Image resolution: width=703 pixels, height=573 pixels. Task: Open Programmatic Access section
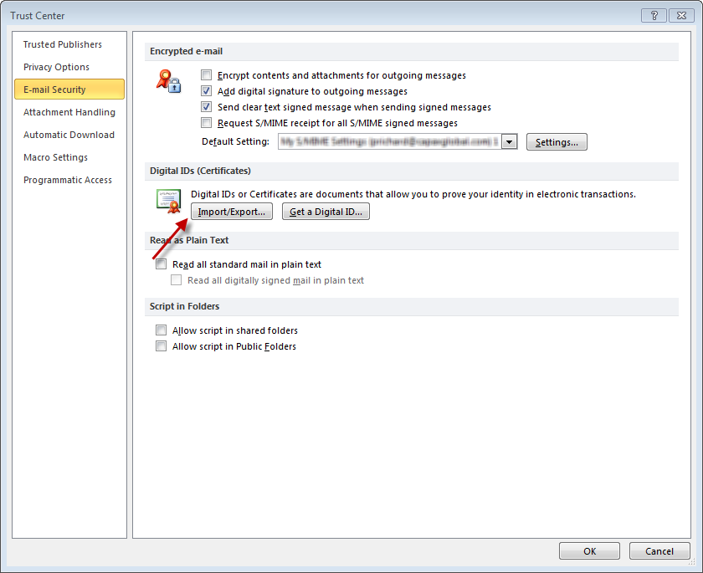(x=68, y=180)
